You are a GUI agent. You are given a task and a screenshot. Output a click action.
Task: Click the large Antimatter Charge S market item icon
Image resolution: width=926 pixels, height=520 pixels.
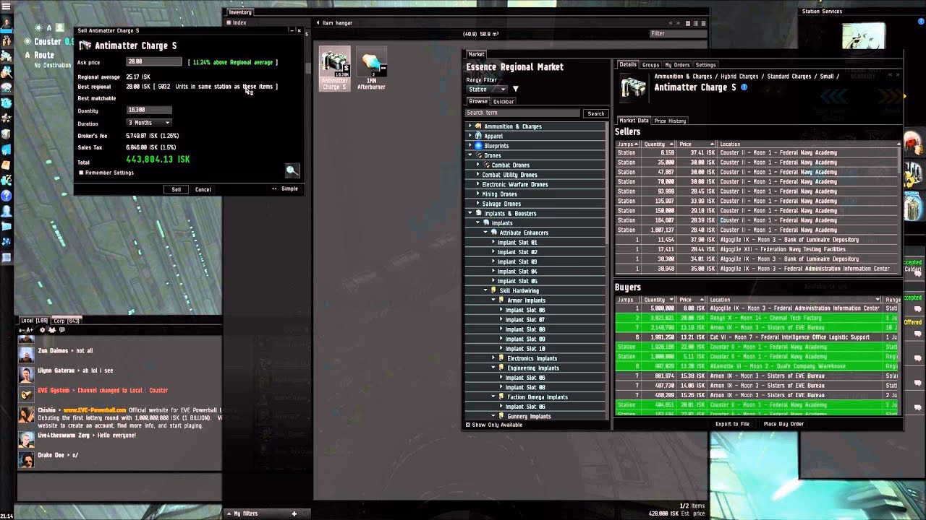tap(634, 87)
